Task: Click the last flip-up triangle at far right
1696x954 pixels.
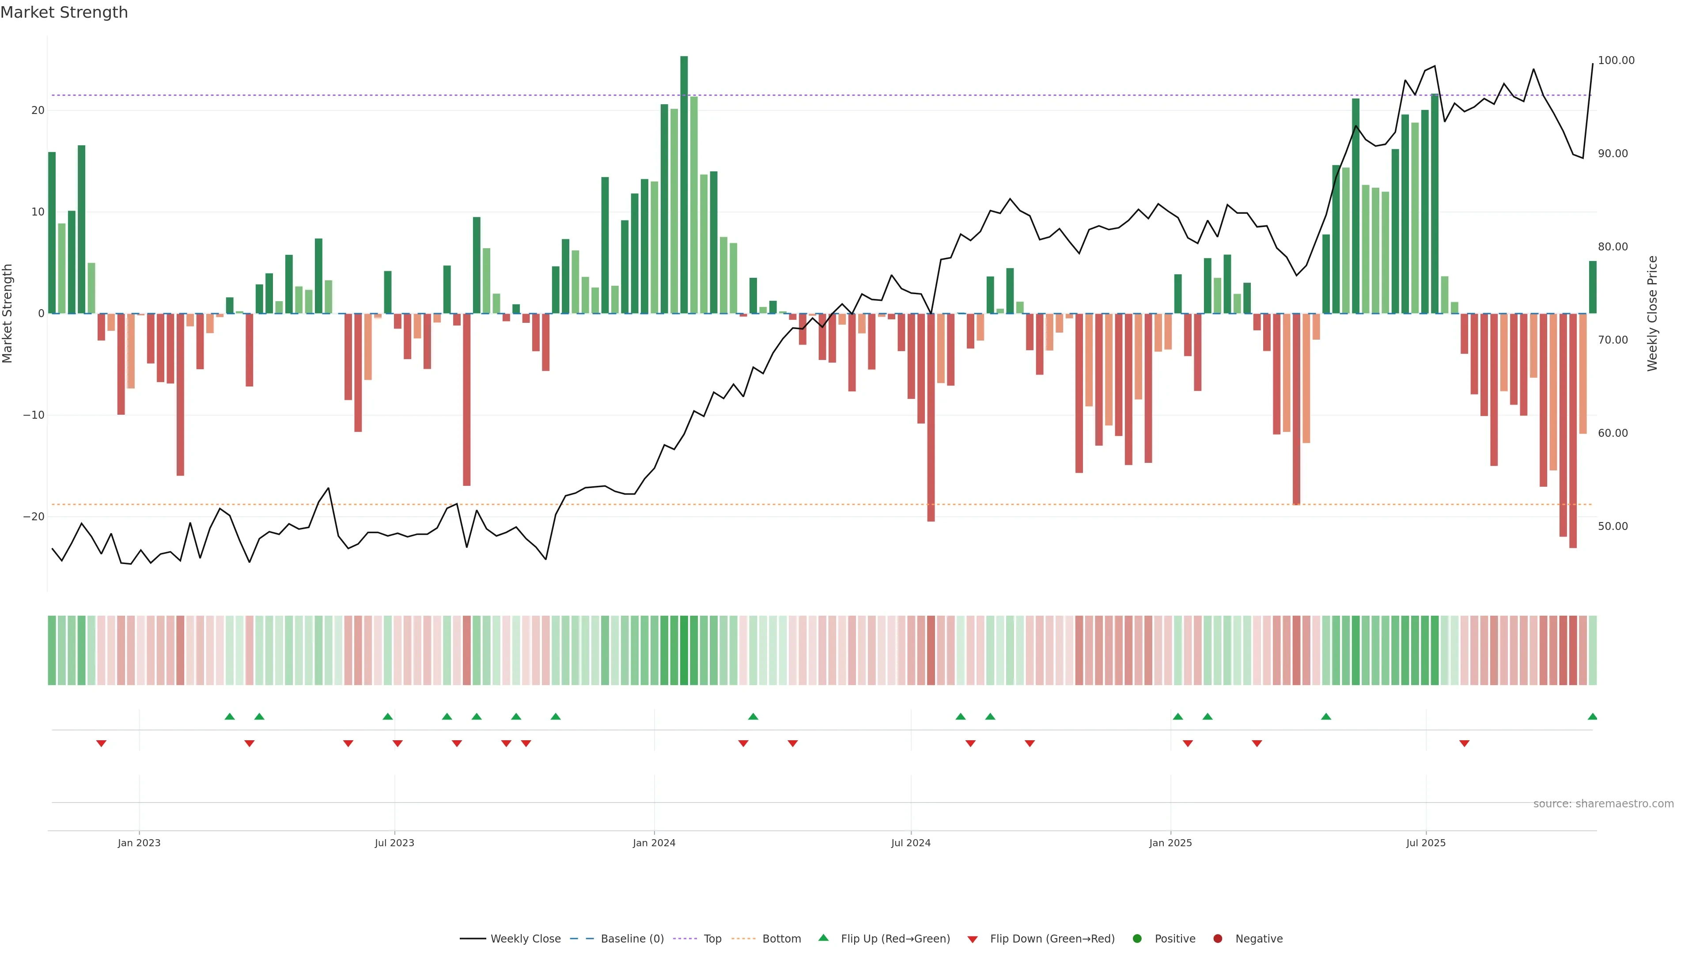Action: (x=1592, y=716)
